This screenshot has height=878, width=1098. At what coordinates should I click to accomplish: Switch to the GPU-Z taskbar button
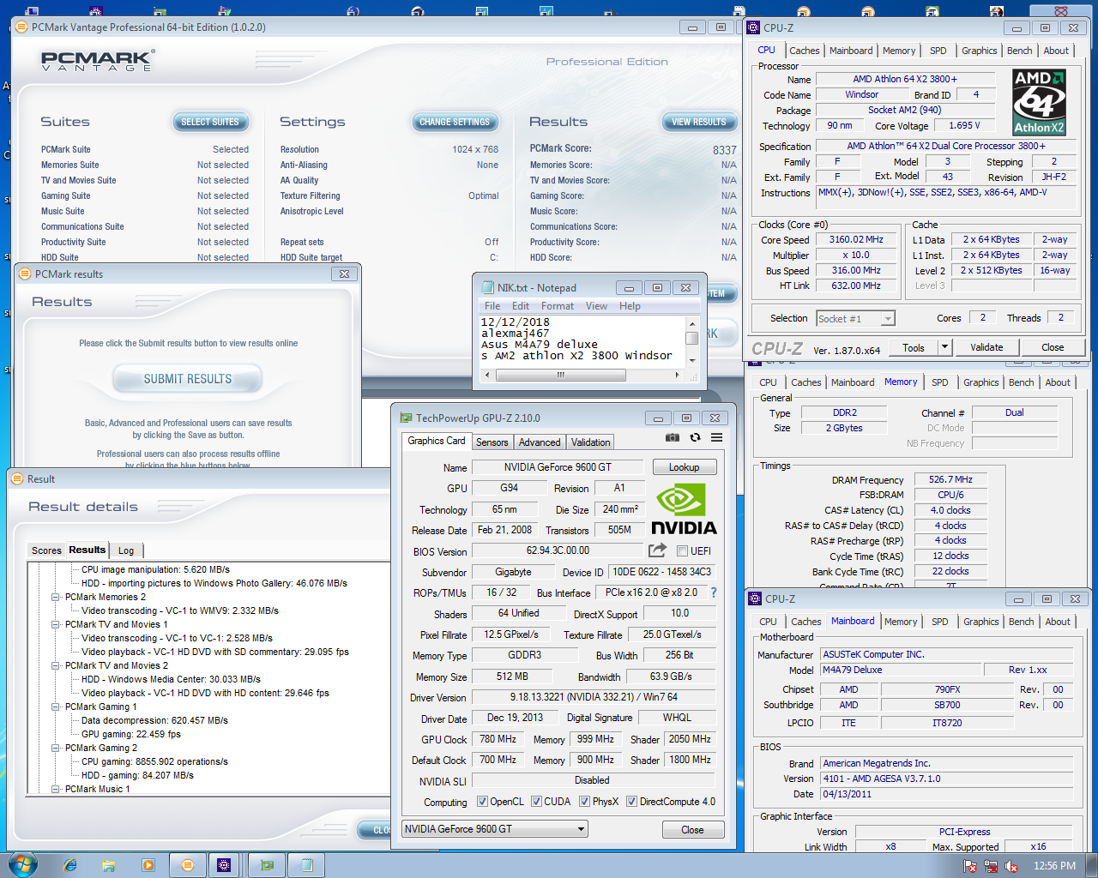pyautogui.click(x=267, y=865)
